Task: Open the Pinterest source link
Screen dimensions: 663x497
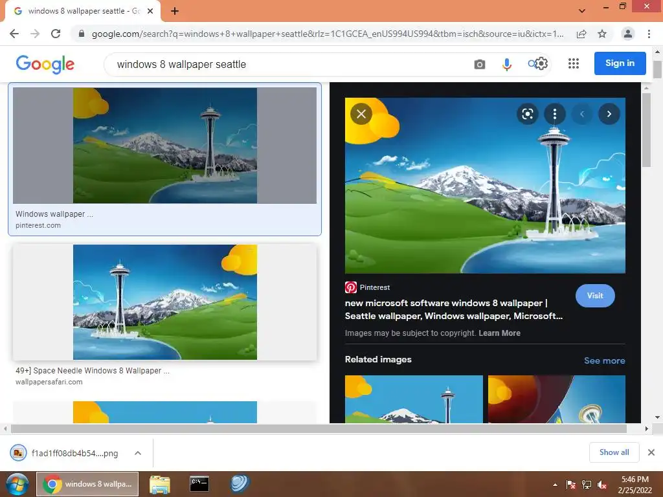Action: 367,287
